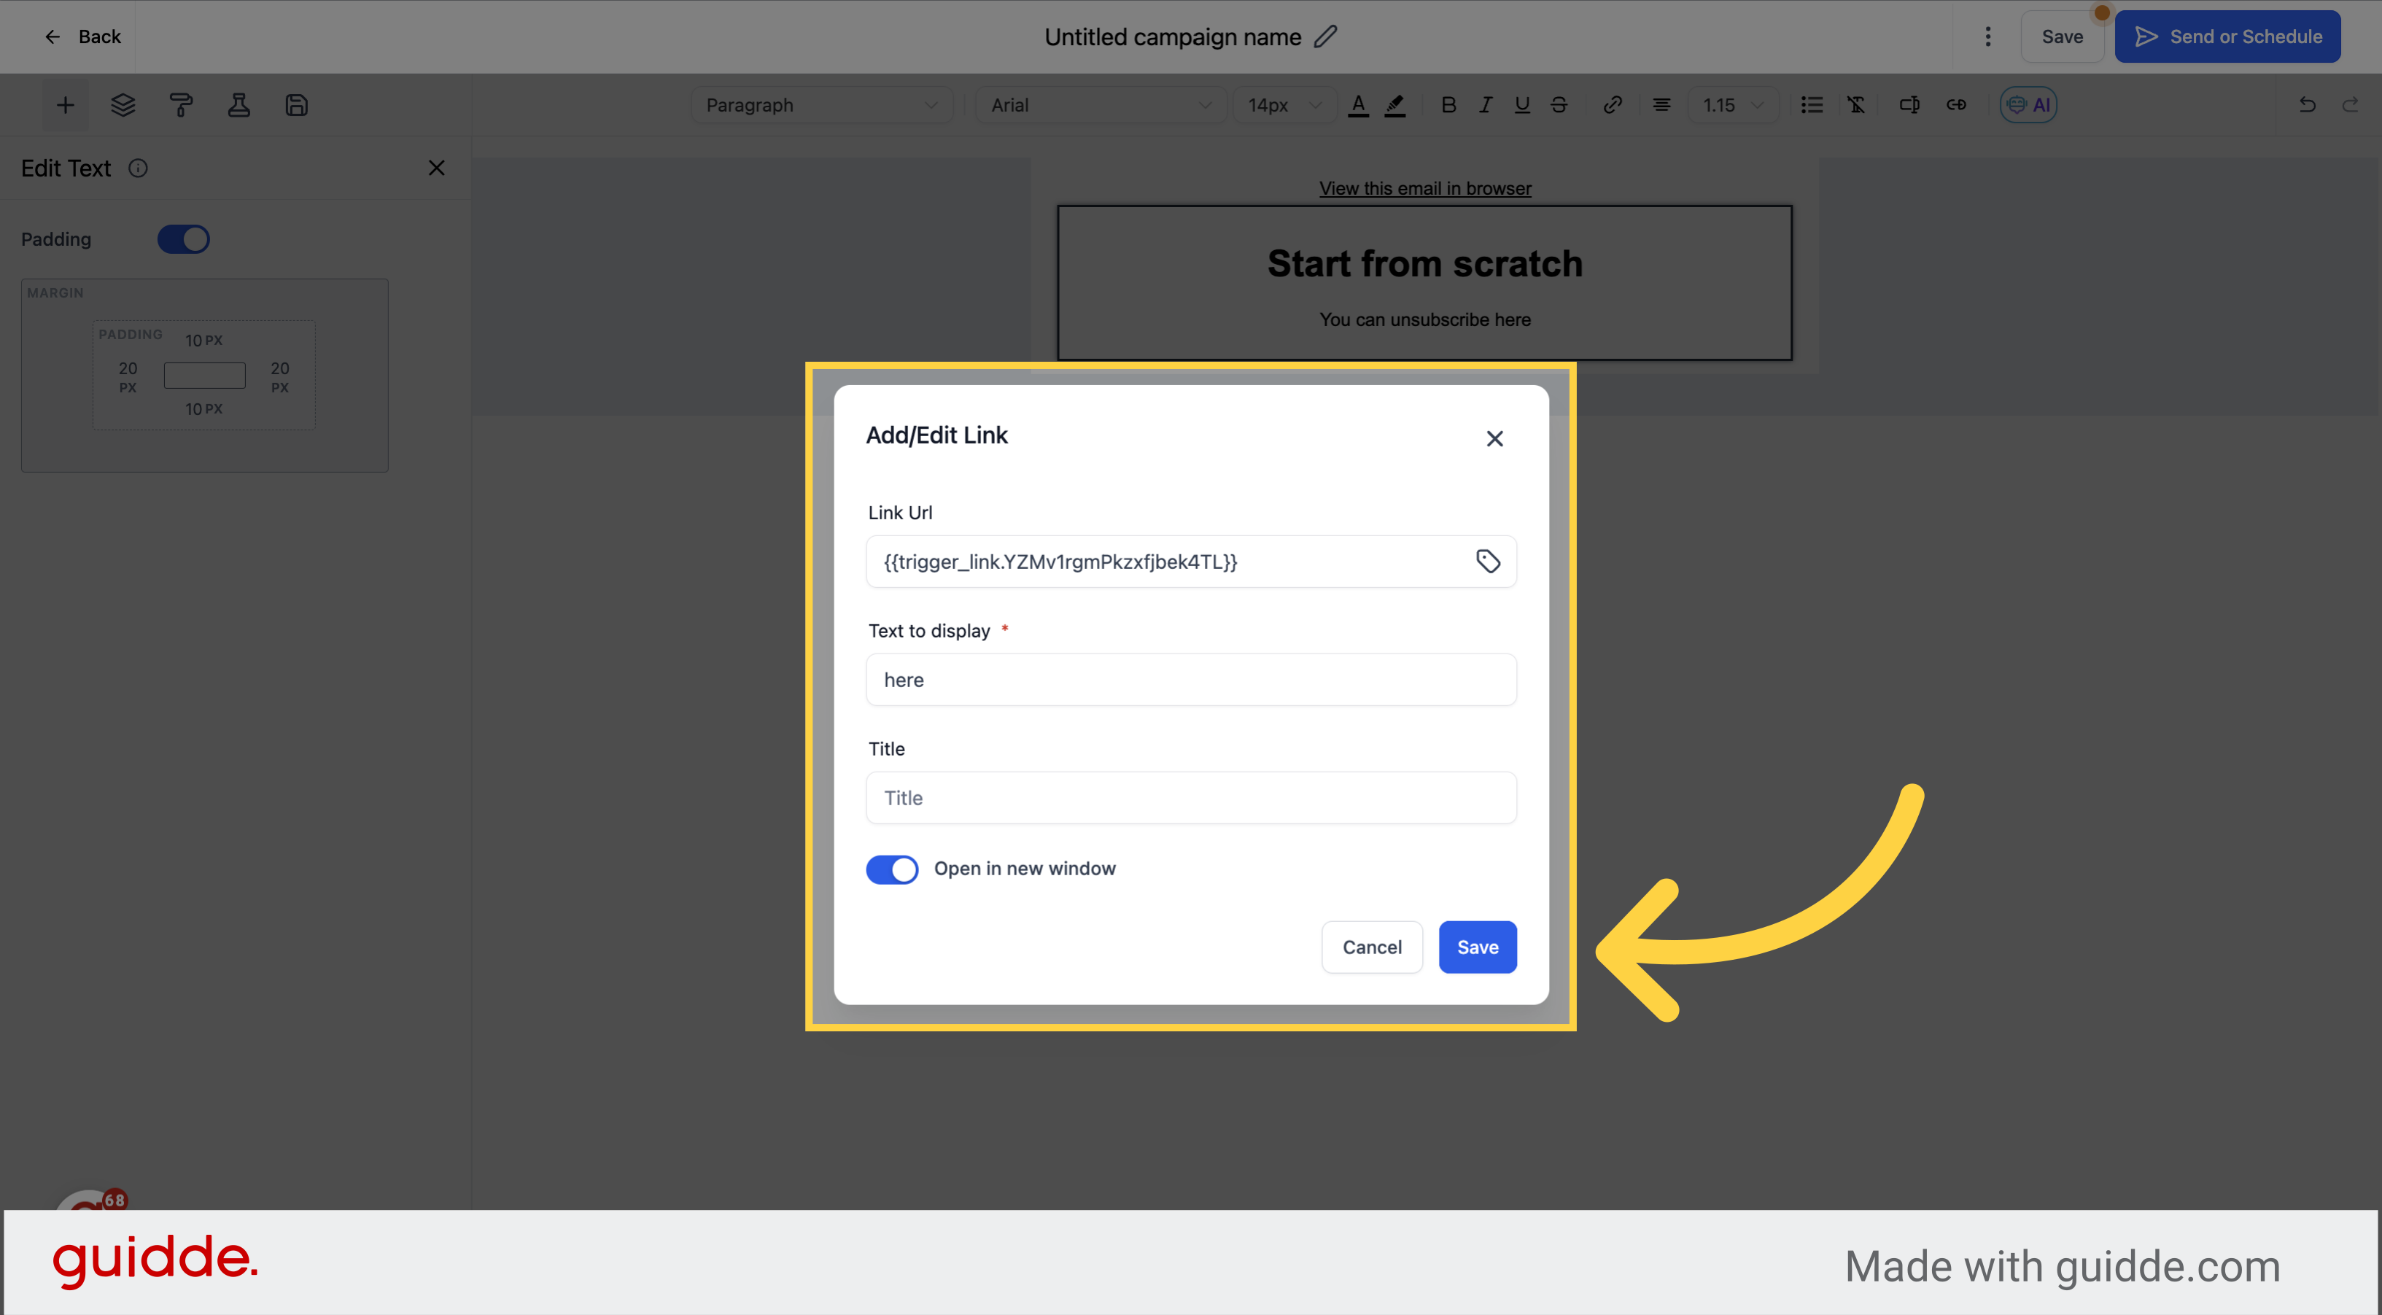
Task: Click the Title input field
Action: [x=1191, y=798]
